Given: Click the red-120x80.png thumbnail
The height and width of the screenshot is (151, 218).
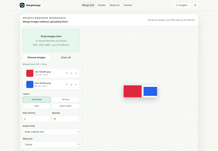Looking at the screenshot, I should 30,73.
